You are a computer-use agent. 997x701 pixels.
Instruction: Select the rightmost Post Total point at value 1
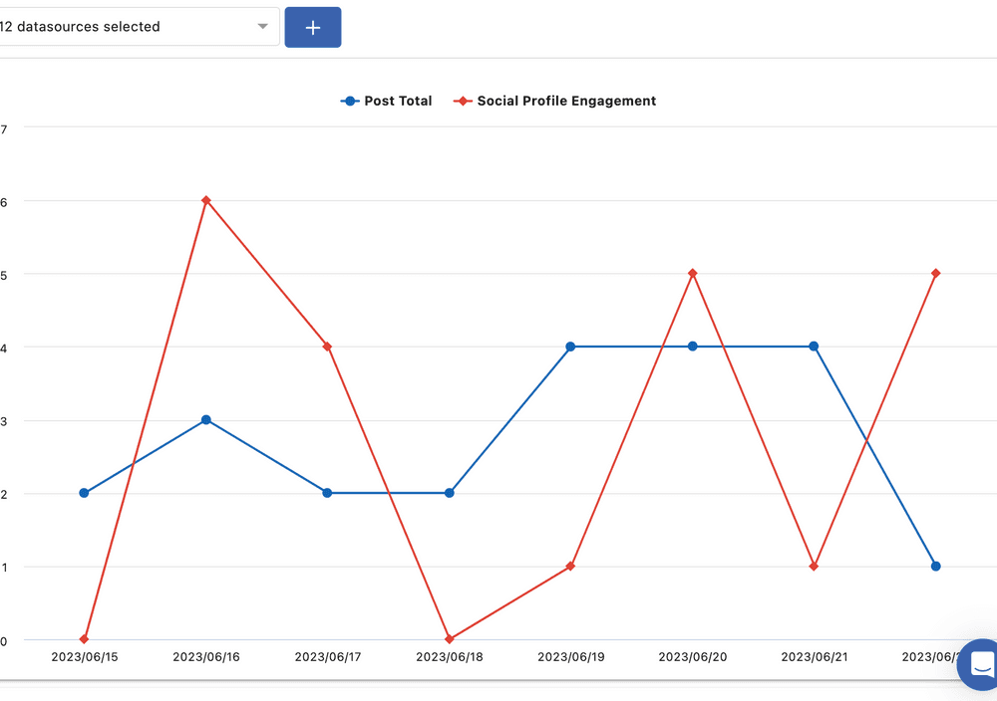(935, 566)
